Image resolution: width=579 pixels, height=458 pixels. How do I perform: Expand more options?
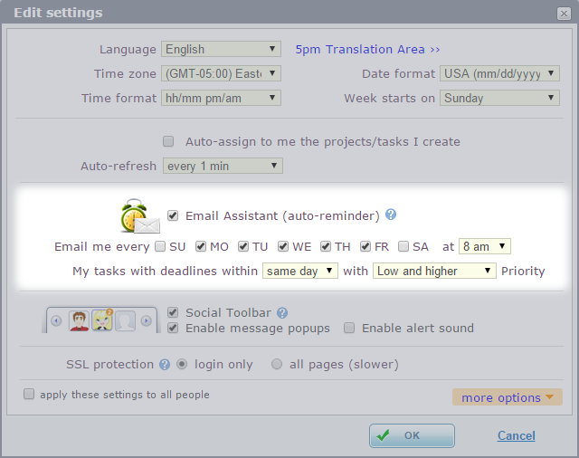click(508, 397)
